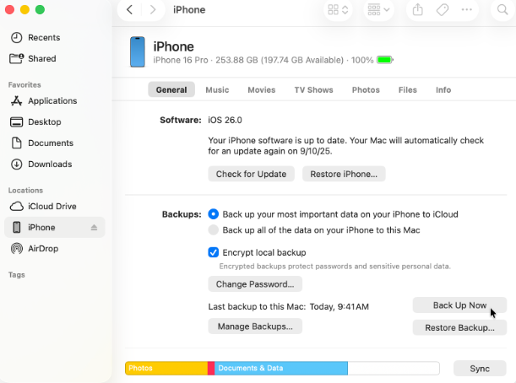516x383 pixels.
Task: Click the iPhone device name heading
Action: (x=173, y=46)
